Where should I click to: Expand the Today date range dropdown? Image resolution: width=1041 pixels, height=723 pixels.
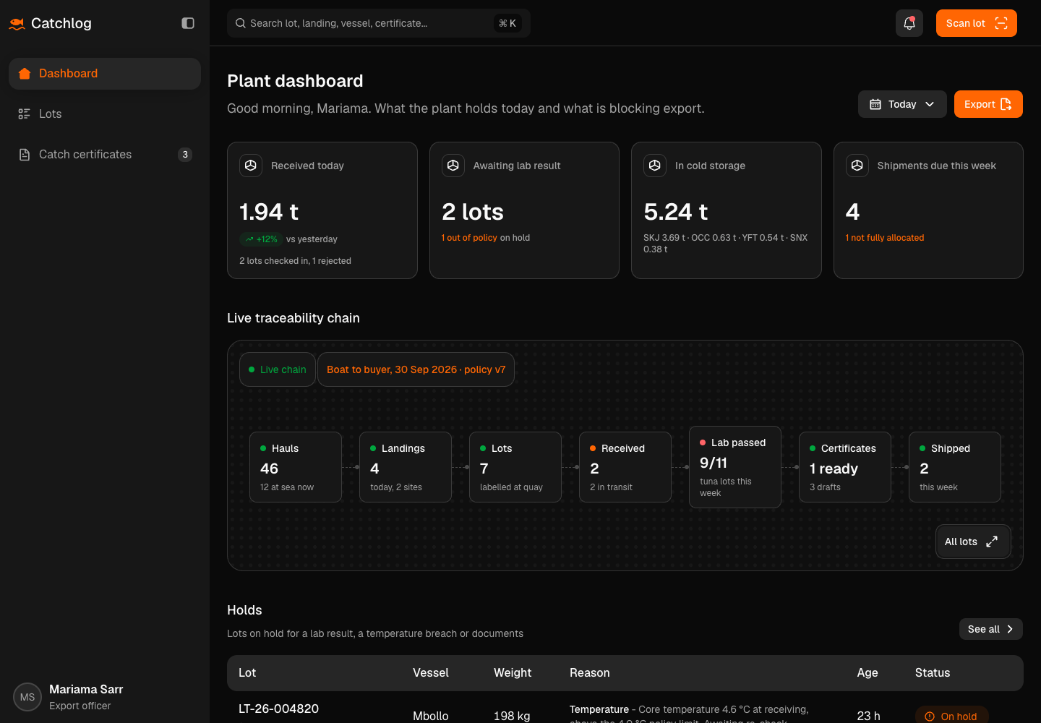[x=902, y=104]
